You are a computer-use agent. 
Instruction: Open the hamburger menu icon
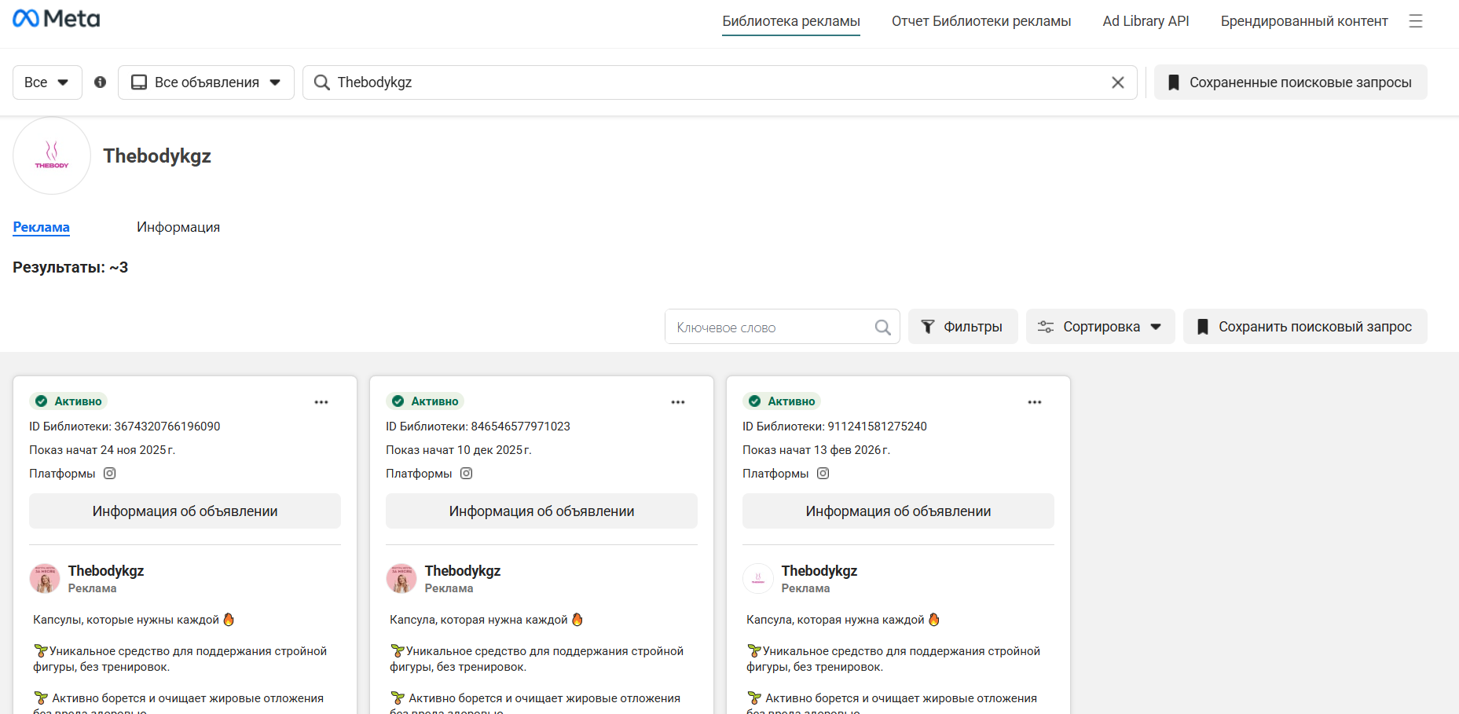[1416, 21]
